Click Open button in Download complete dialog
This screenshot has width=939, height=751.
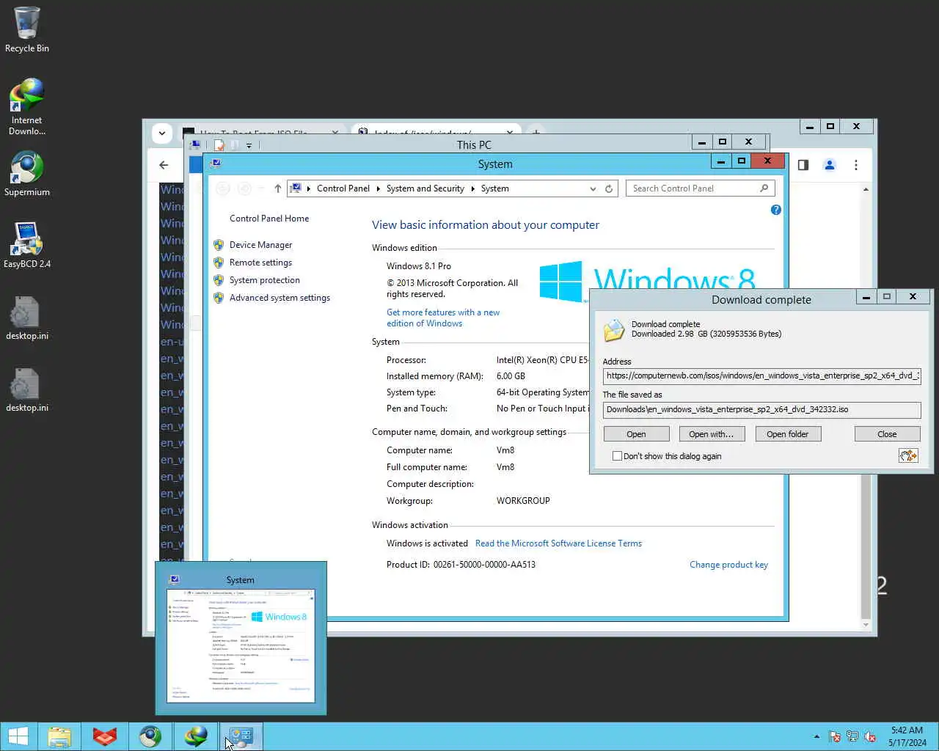636,434
